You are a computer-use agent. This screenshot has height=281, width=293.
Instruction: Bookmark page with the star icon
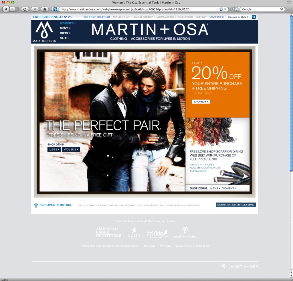click(x=221, y=9)
